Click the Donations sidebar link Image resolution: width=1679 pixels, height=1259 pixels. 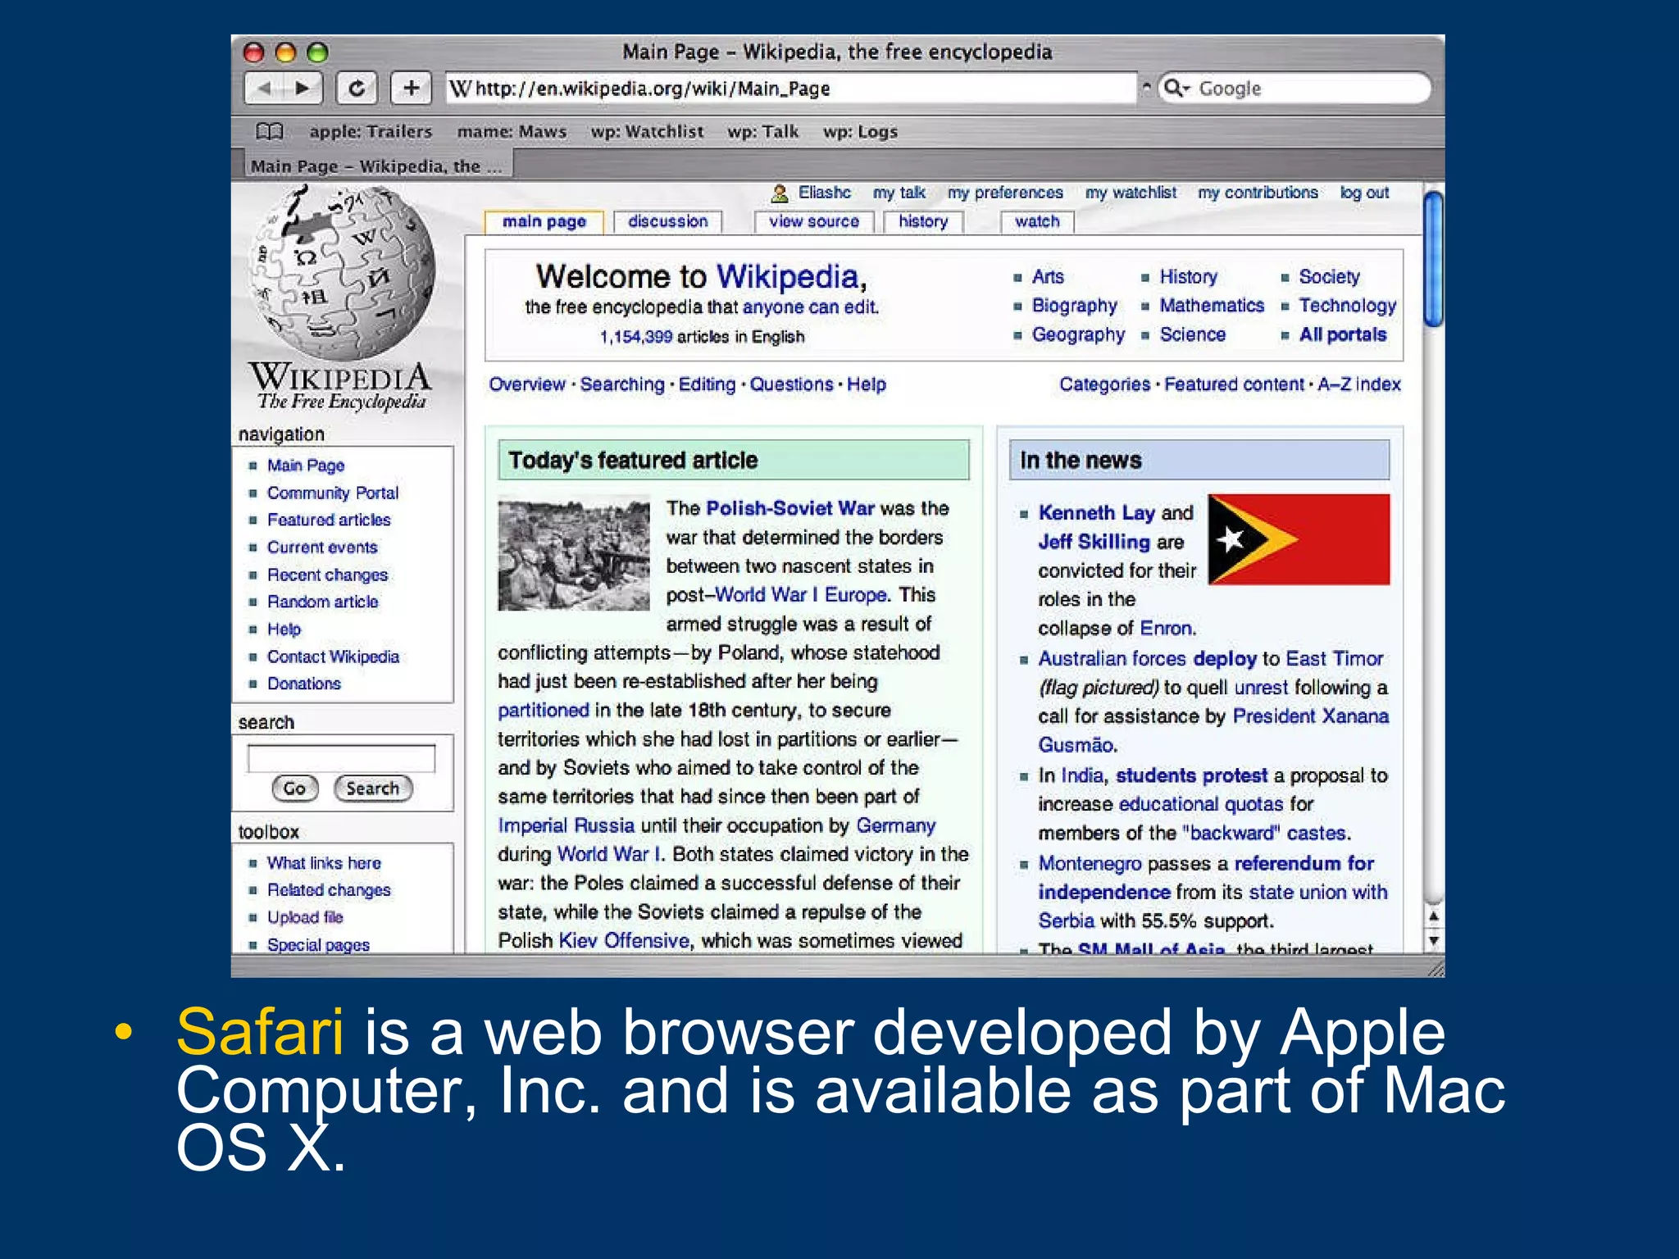pyautogui.click(x=303, y=684)
